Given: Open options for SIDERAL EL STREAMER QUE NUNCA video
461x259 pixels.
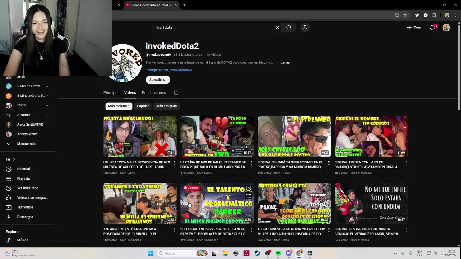Looking at the screenshot, I should [406, 230].
